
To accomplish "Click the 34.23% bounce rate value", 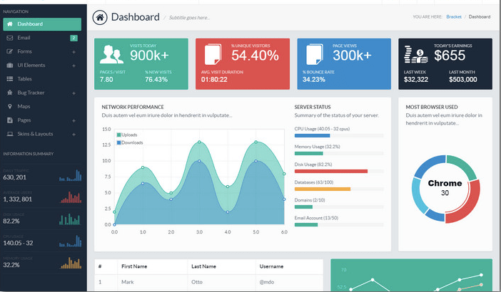I will 314,79.
